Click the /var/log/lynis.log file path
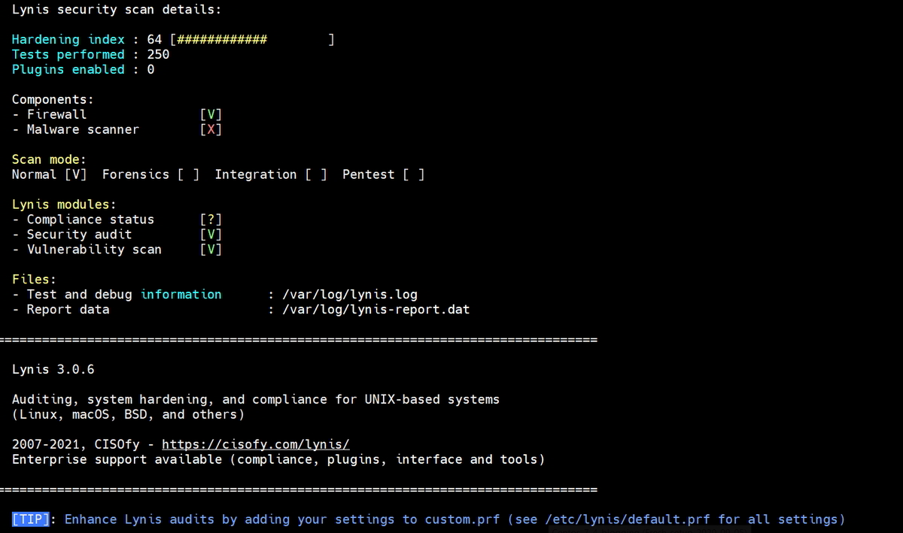 [x=350, y=294]
